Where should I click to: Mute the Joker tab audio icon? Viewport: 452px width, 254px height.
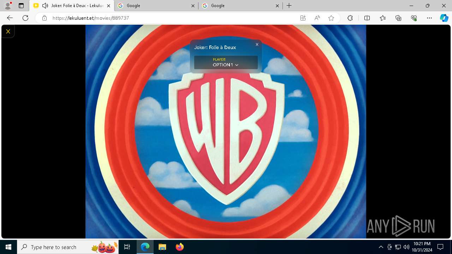coord(45,6)
